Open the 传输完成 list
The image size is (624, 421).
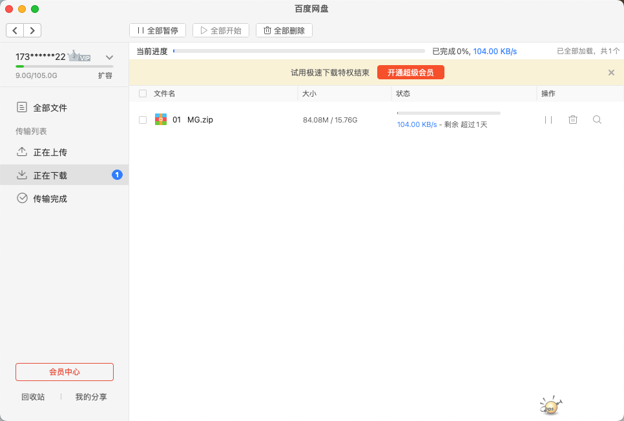(x=64, y=199)
